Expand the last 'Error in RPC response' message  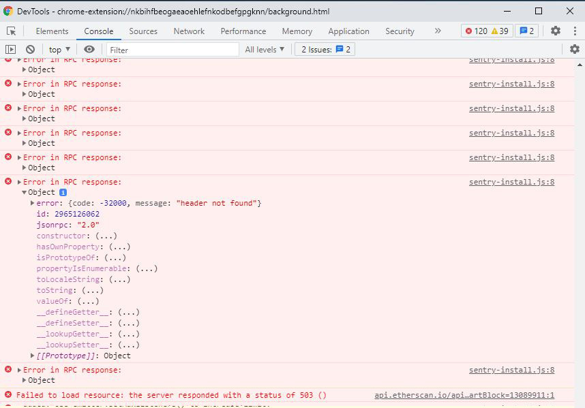pos(19,370)
